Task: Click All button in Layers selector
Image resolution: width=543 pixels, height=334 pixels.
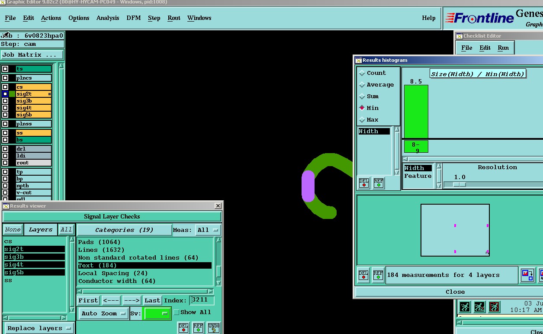Action: pos(66,230)
